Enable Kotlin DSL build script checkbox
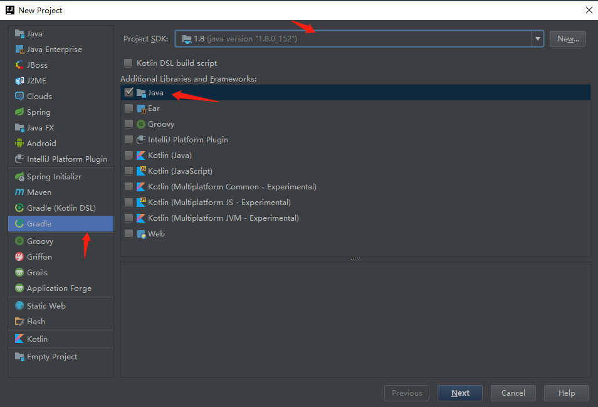Viewport: 598px width, 407px height. (x=128, y=63)
